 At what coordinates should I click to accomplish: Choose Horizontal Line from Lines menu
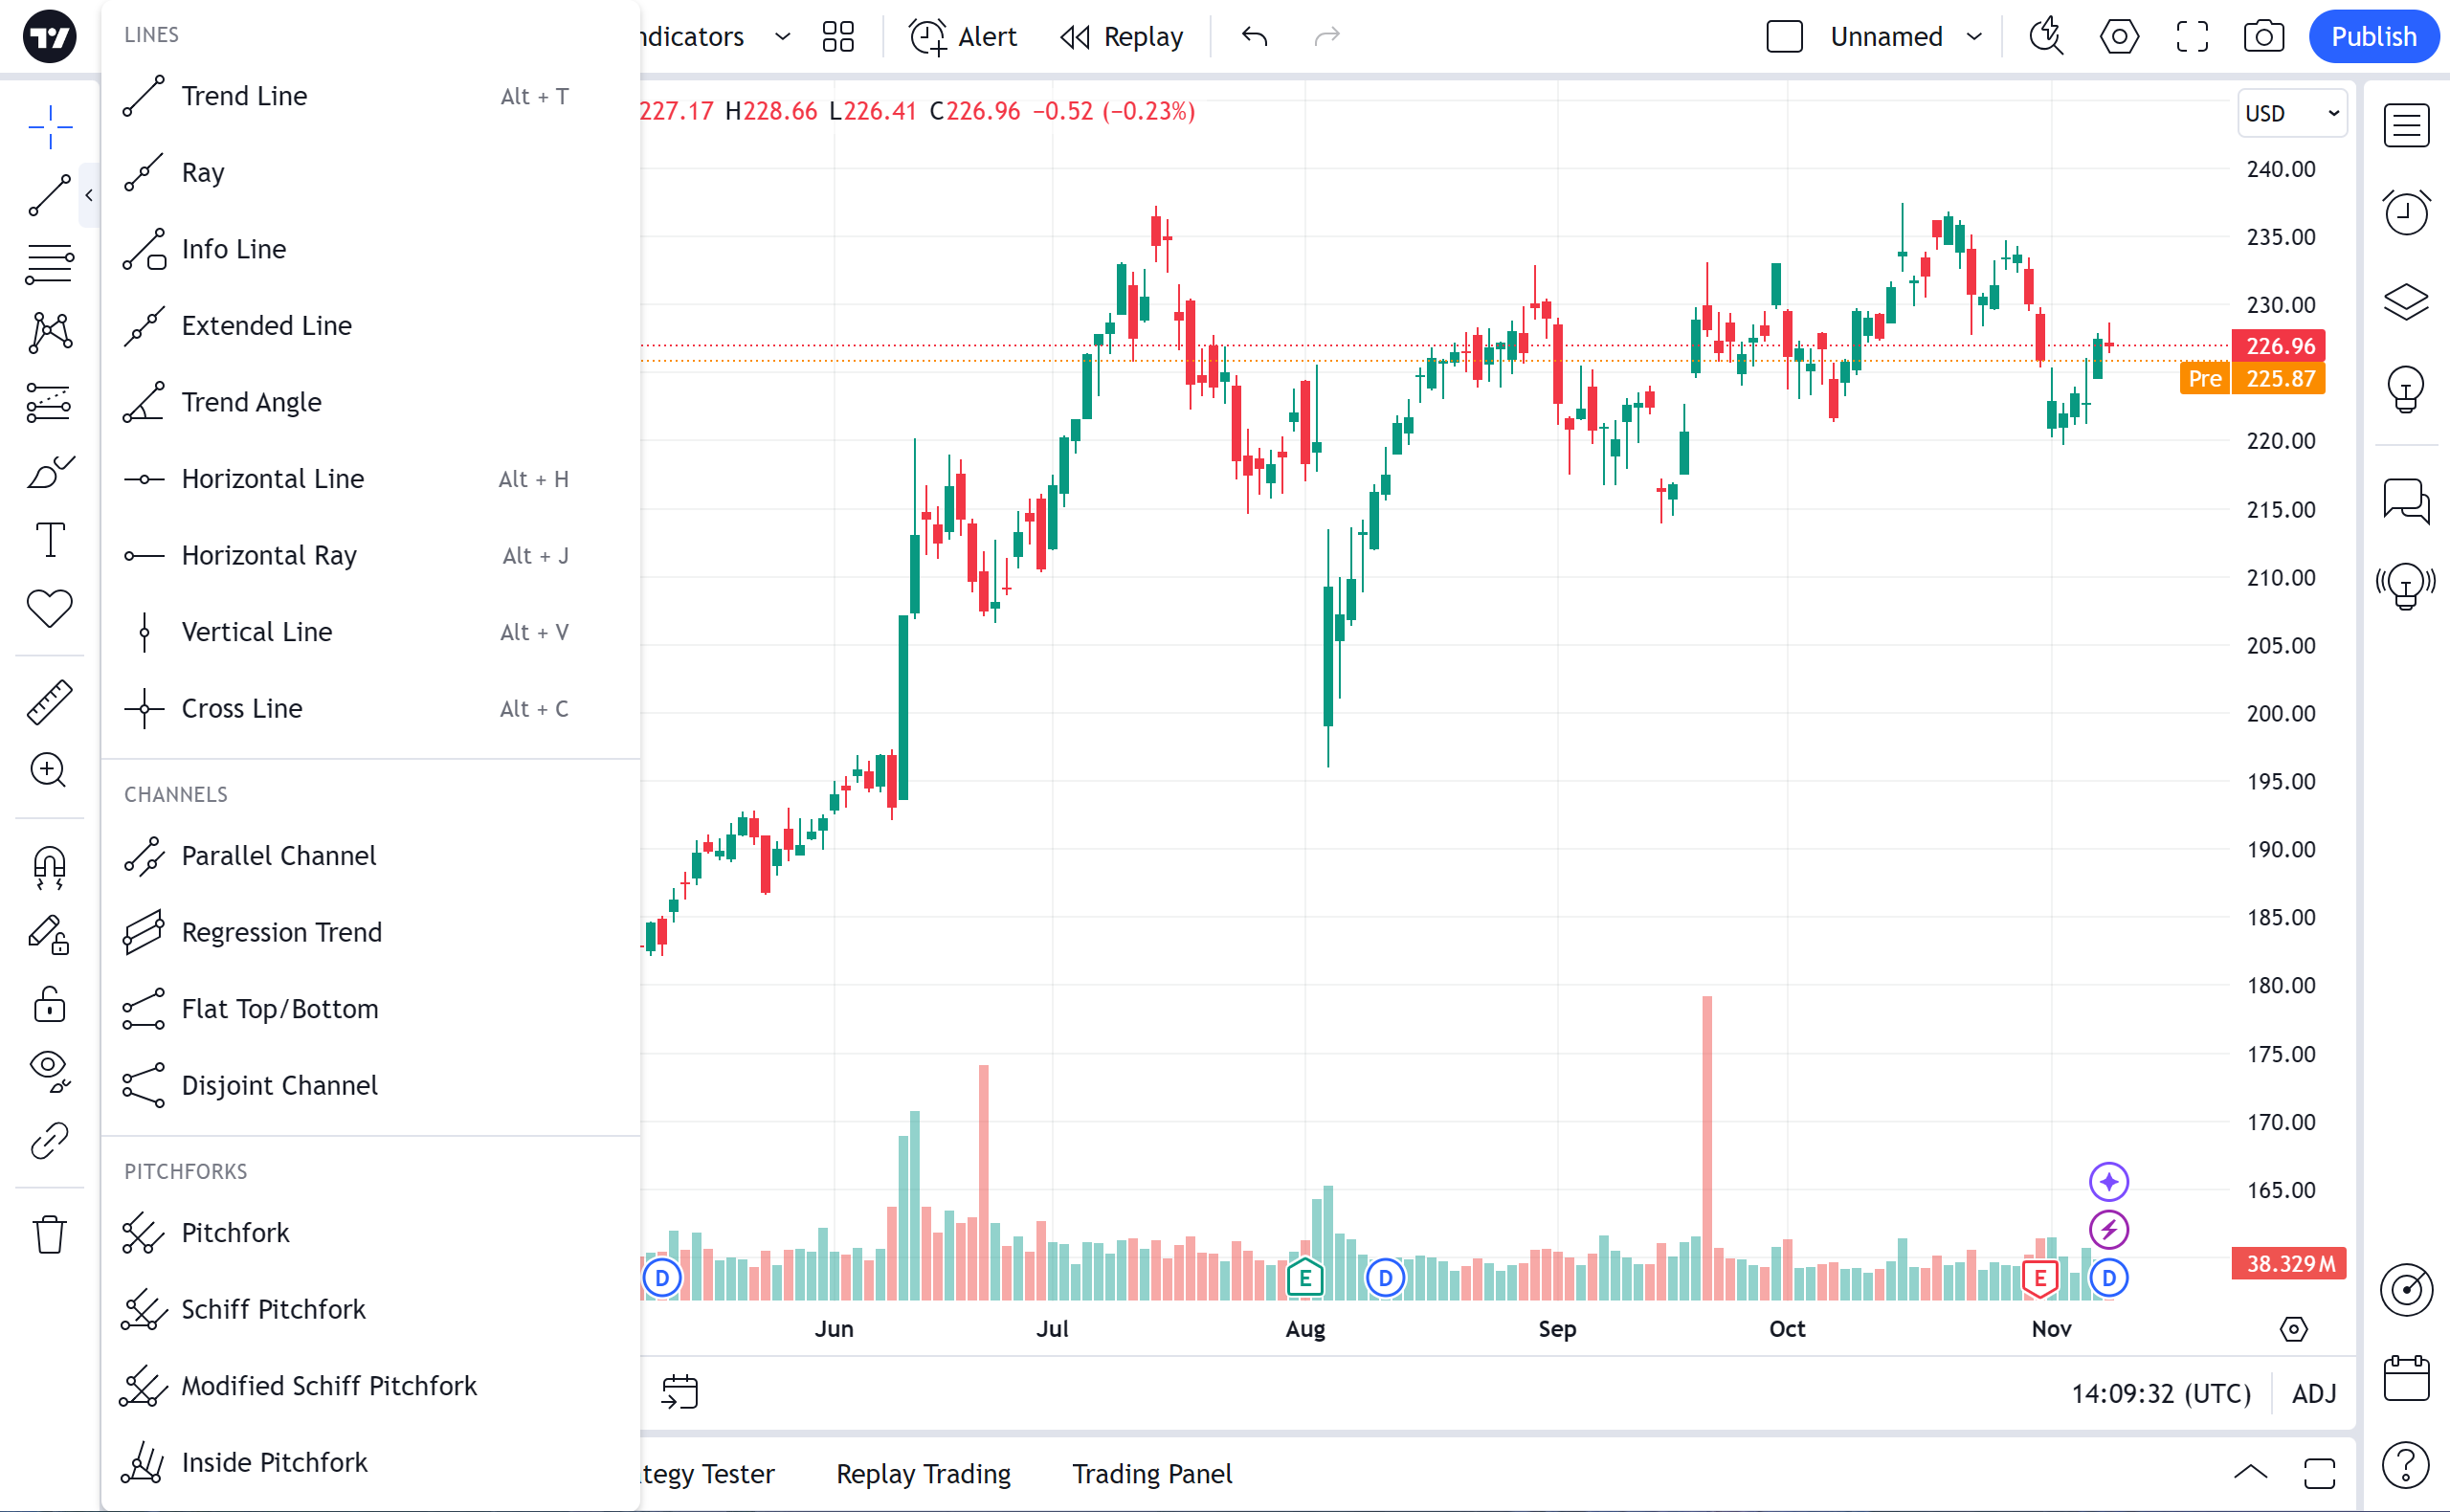pyautogui.click(x=272, y=479)
